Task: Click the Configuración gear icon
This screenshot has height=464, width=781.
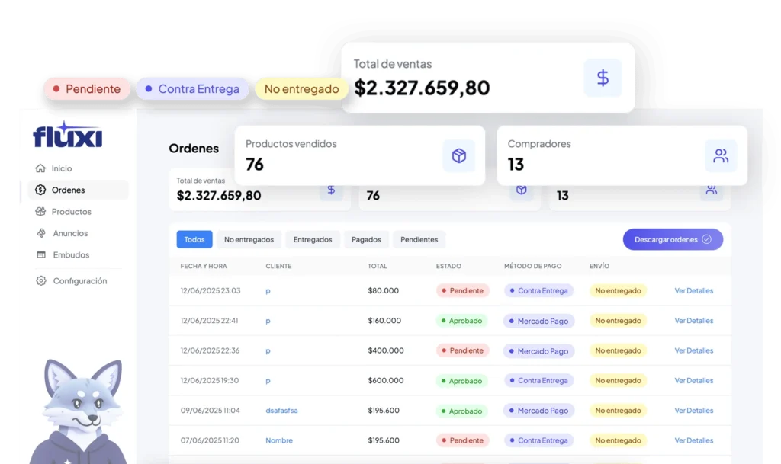Action: coord(41,280)
